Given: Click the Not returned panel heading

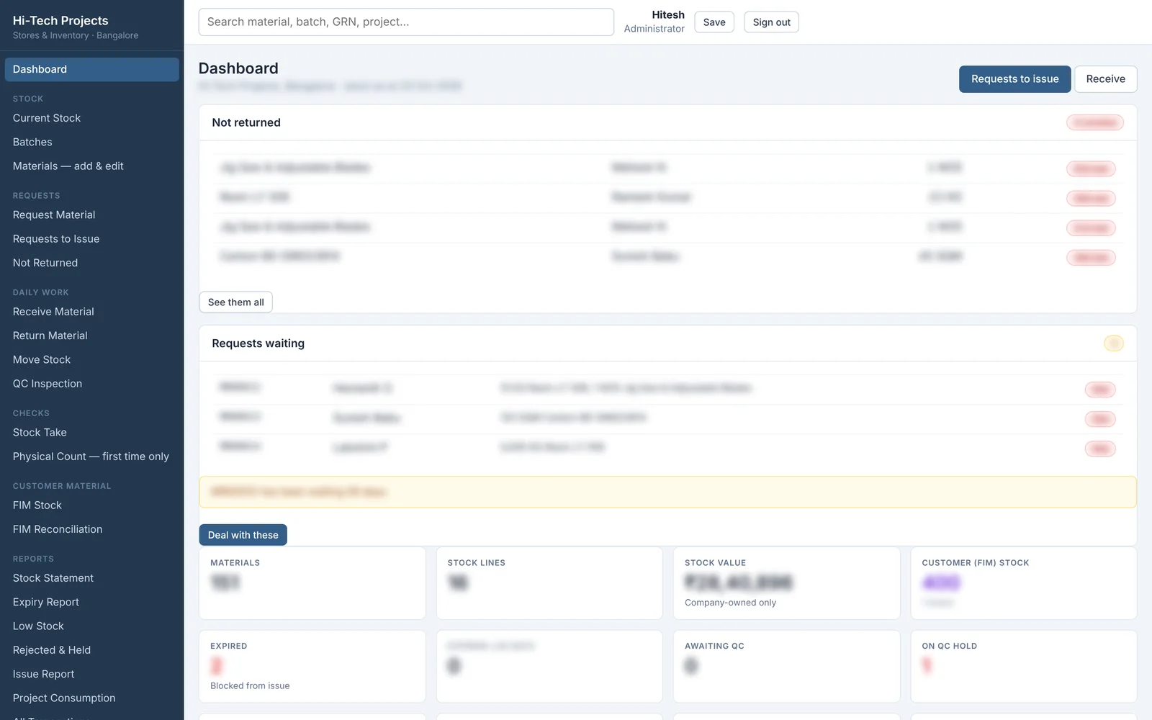Looking at the screenshot, I should point(246,122).
